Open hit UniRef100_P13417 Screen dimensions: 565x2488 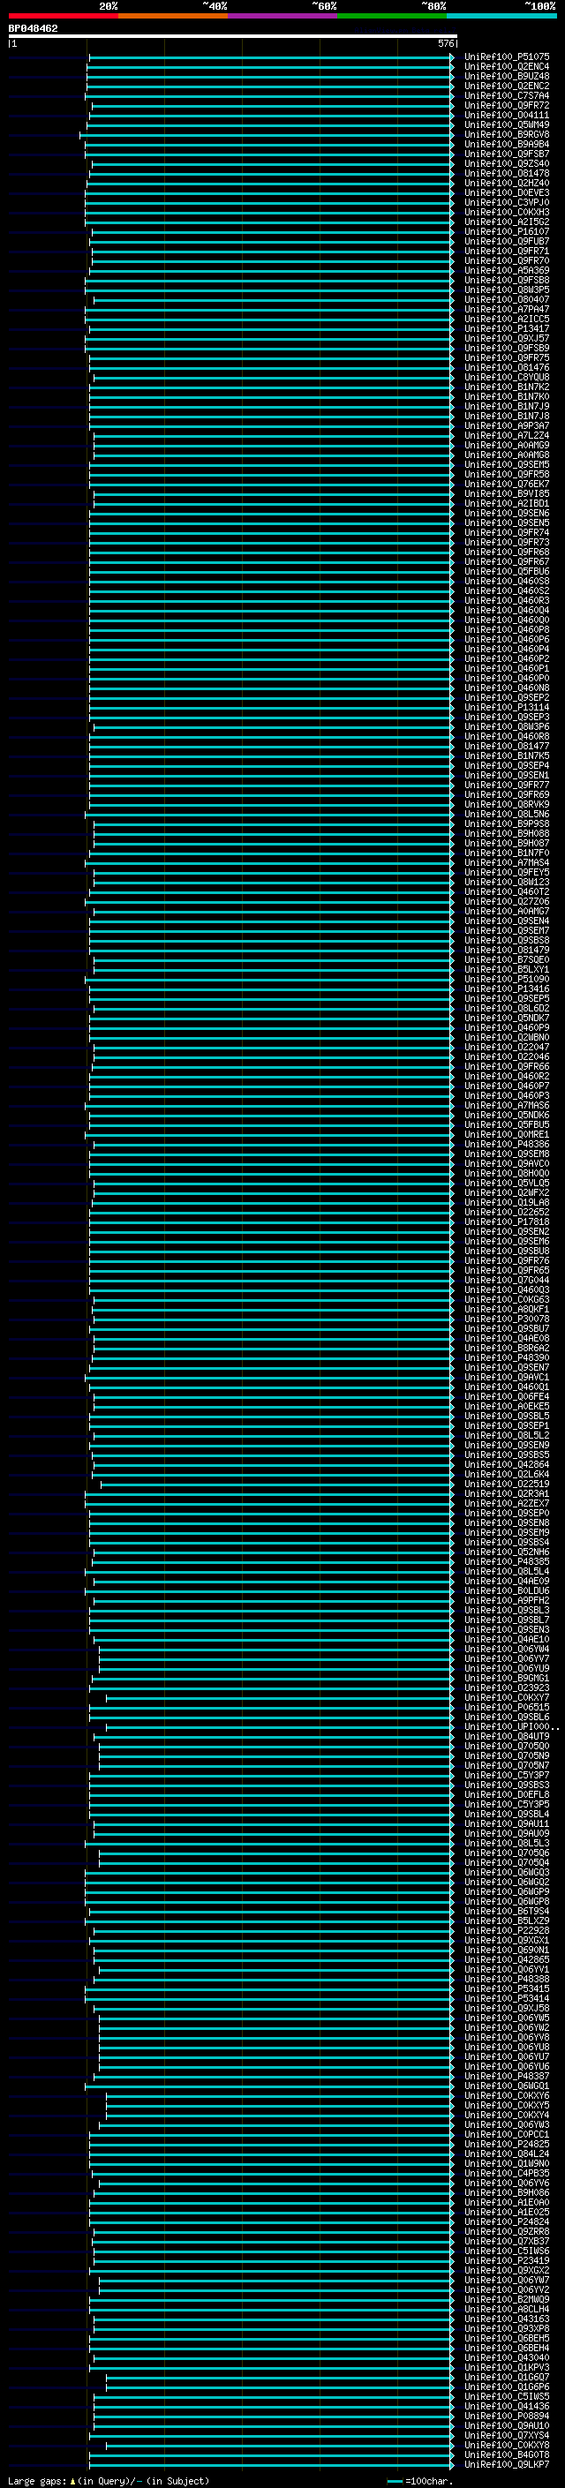507,328
